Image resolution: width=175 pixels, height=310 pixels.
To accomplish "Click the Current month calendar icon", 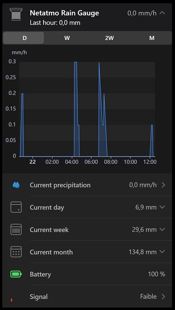I will (x=16, y=252).
